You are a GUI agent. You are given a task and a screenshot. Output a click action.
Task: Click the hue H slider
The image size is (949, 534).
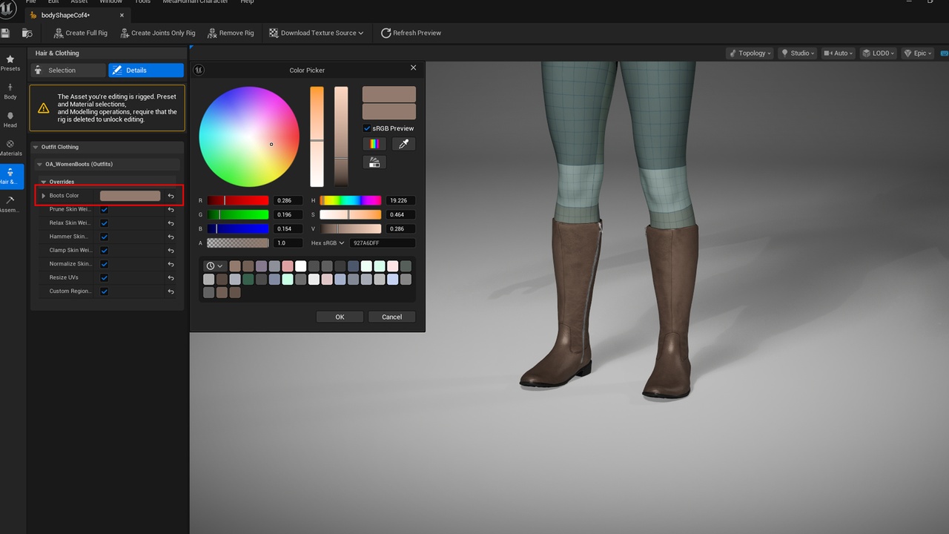pyautogui.click(x=351, y=200)
